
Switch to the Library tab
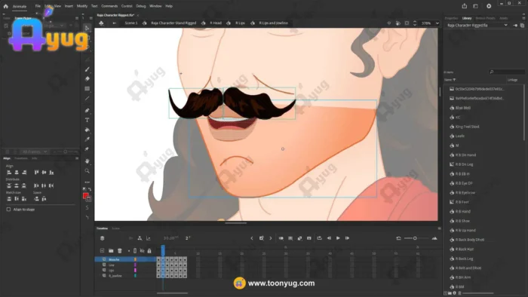(x=467, y=18)
